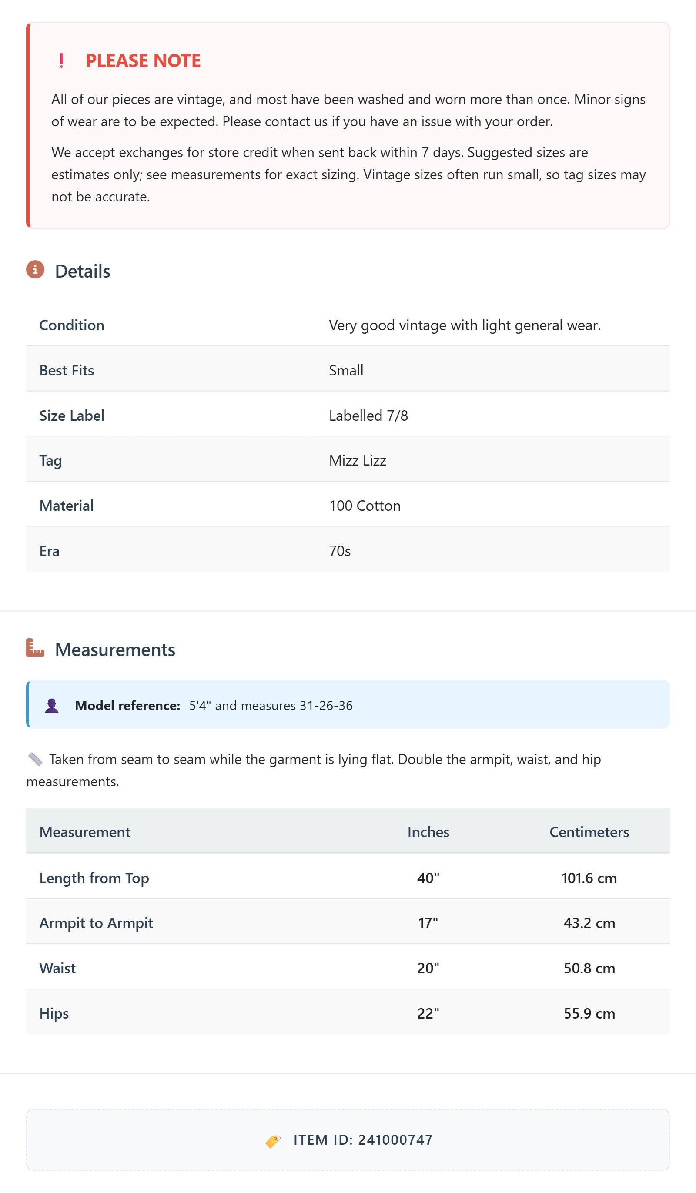Screen dimensions: 696x1193
Task: Select the Labelled 7/8 size value
Action: (368, 416)
